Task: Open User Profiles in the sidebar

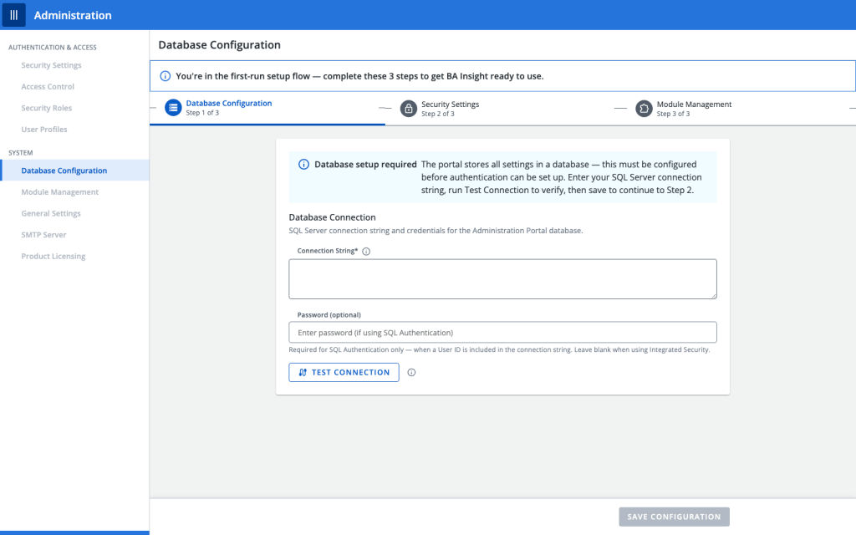Action: pyautogui.click(x=74, y=130)
